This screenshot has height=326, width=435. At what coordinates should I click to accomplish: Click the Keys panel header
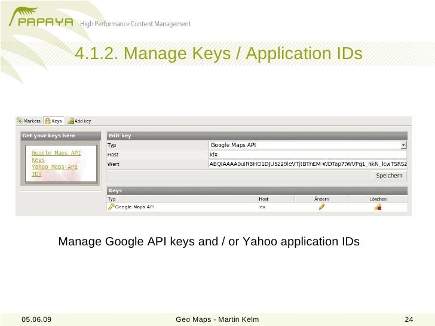coord(257,190)
